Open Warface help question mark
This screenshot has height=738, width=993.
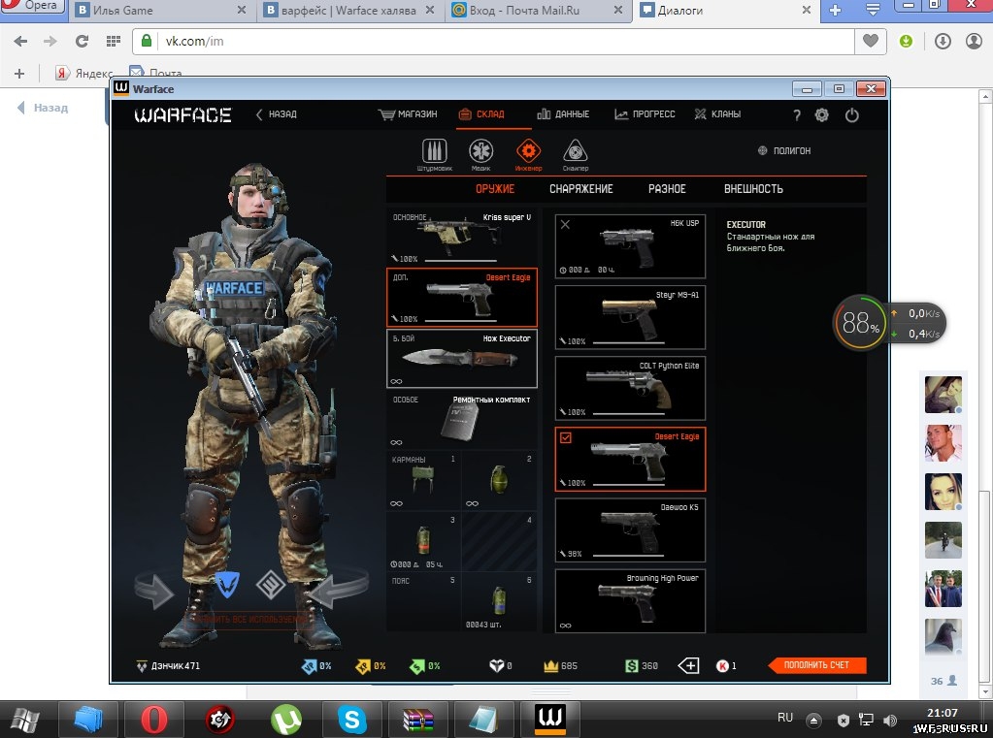point(797,115)
